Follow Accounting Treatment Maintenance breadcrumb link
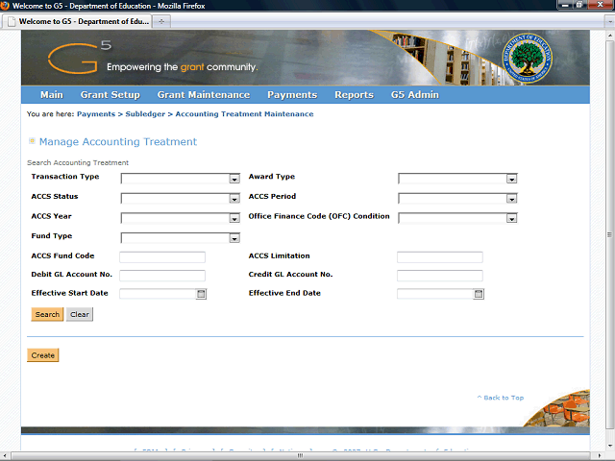Screen dimensions: 615x461 [244, 114]
